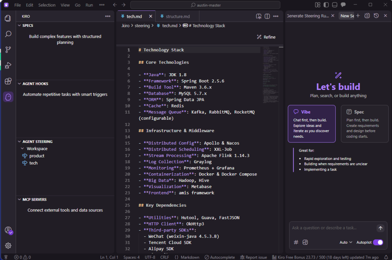The width and height of the screenshot is (392, 260).
Task: Click Report issue in status bar
Action: point(253,257)
